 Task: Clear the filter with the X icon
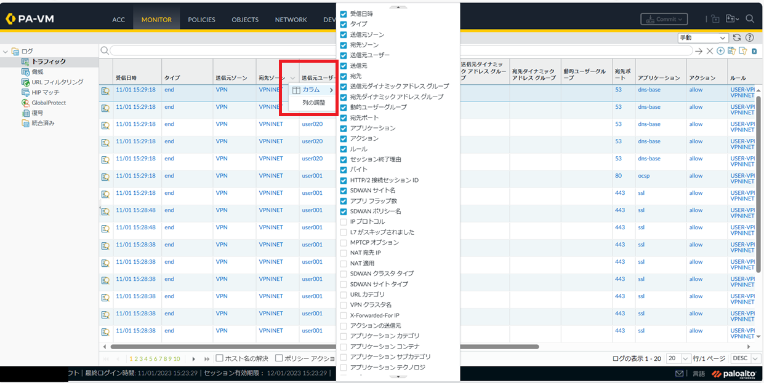tap(710, 51)
